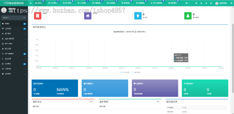Click the 服务器信息 panel heading
The image size is (234, 114).
click(x=172, y=102)
